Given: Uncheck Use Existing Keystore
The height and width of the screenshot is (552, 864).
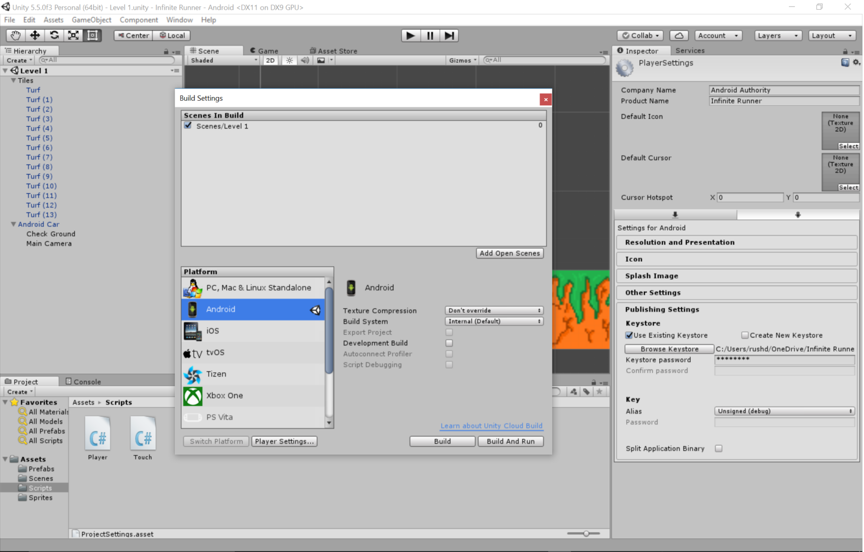Looking at the screenshot, I should pyautogui.click(x=629, y=335).
